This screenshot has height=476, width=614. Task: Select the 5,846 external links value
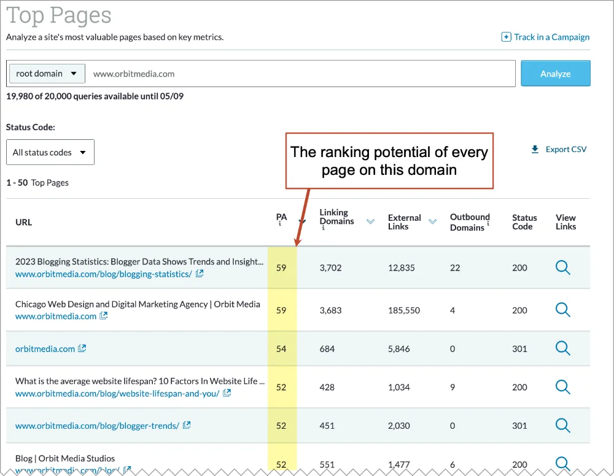(x=398, y=349)
